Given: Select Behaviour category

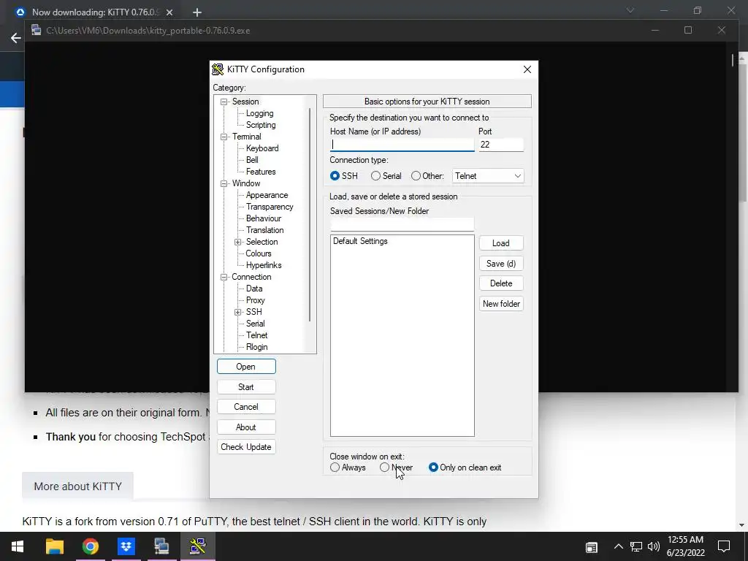Looking at the screenshot, I should 263,218.
